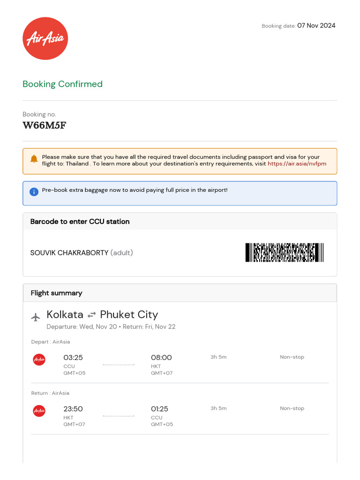Click the blue info circle icon

point(34,192)
